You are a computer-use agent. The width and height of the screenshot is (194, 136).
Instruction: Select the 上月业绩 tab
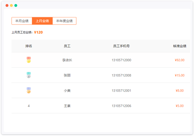pyautogui.click(x=42, y=21)
